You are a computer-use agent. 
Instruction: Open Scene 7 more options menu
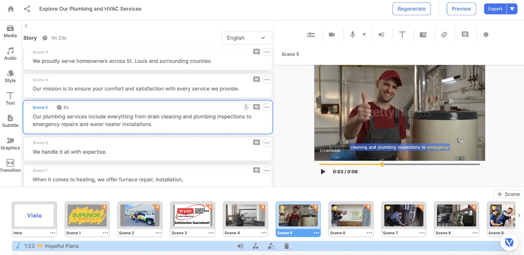(267, 170)
